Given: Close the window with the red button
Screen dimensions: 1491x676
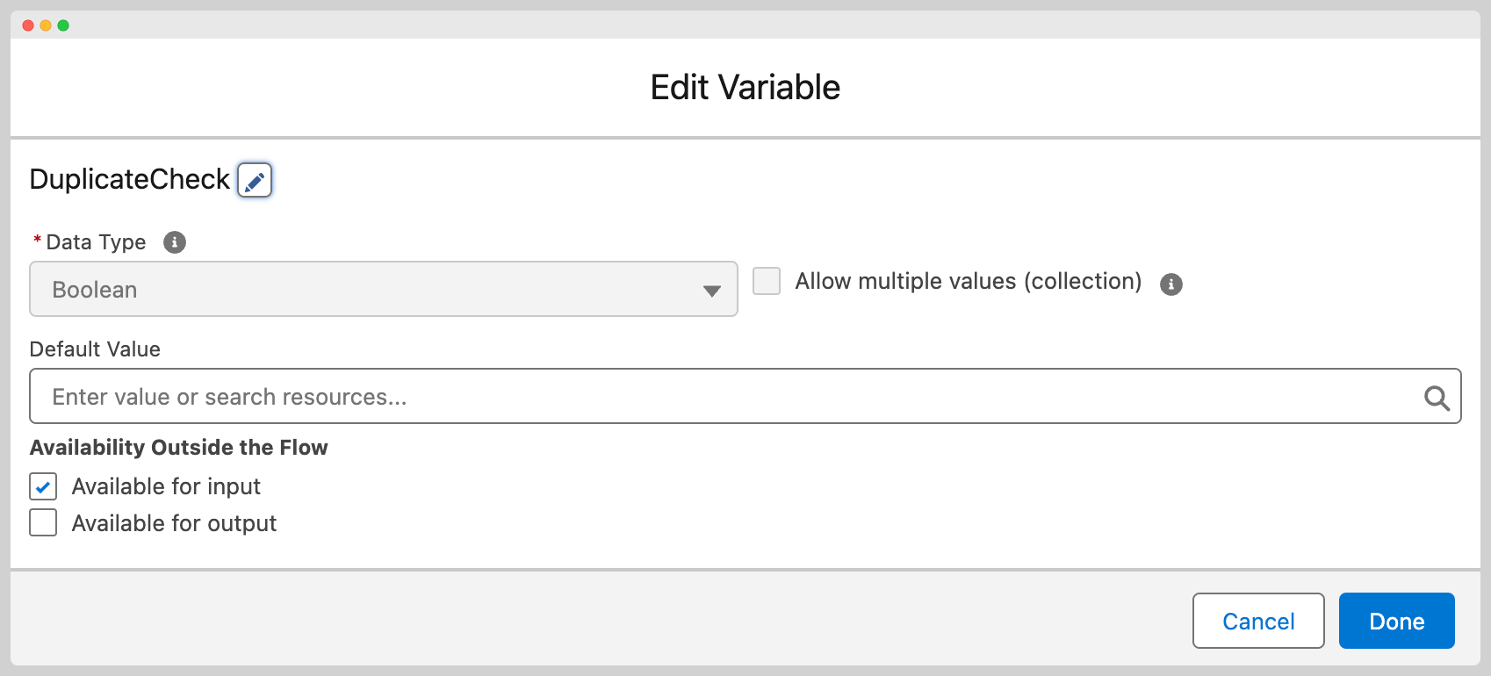Looking at the screenshot, I should (28, 25).
